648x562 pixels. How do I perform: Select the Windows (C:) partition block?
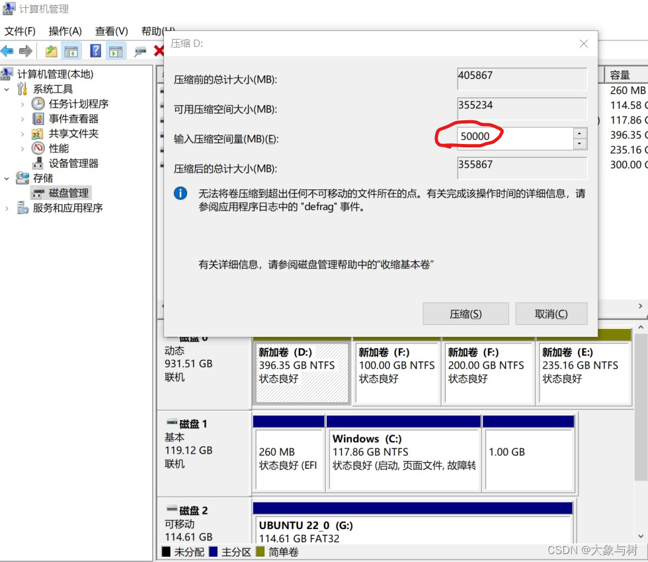tap(404, 459)
